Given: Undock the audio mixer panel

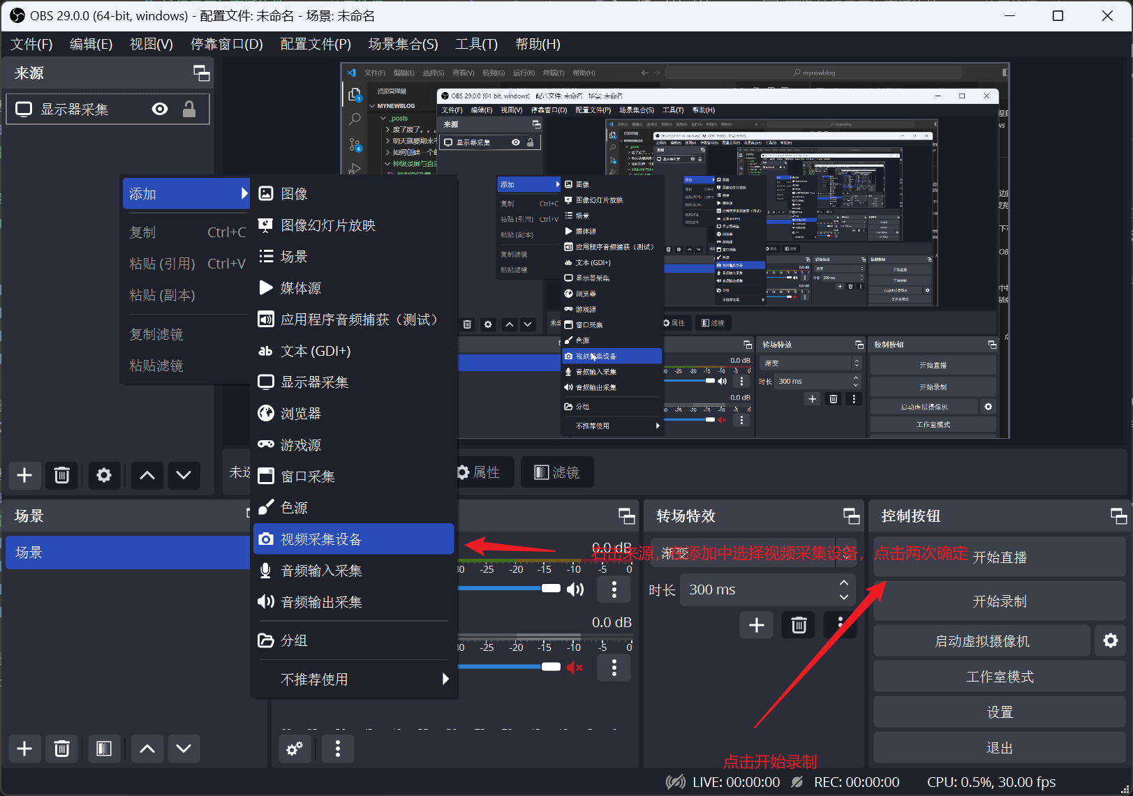Looking at the screenshot, I should coord(626,516).
